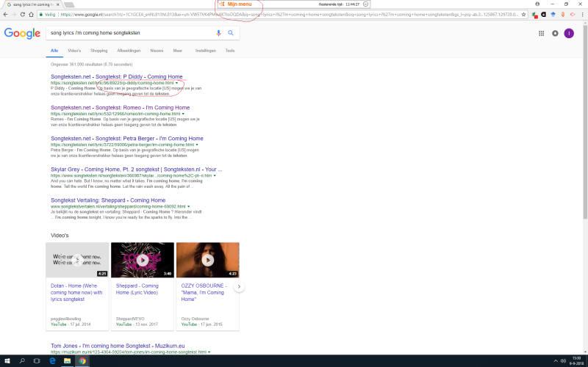Open the purple Google account avatar

click(569, 33)
